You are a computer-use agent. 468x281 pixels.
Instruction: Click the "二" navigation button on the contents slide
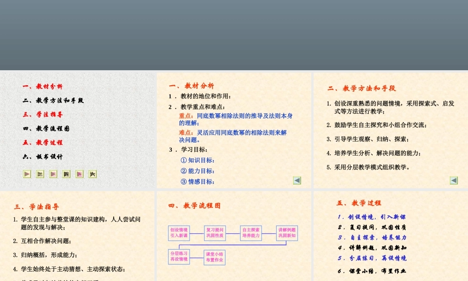[40, 174]
